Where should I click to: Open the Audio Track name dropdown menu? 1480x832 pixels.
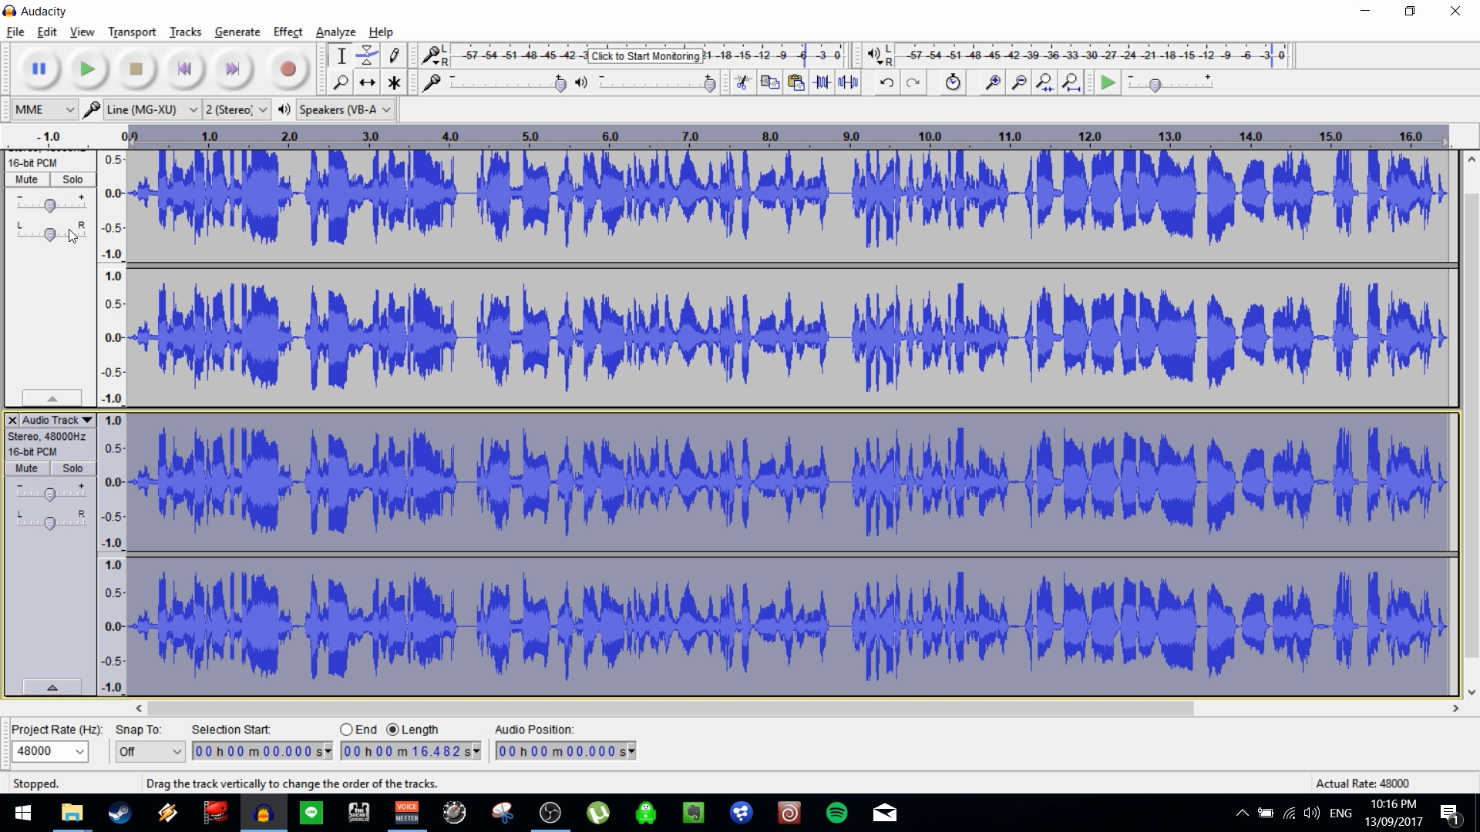(58, 421)
